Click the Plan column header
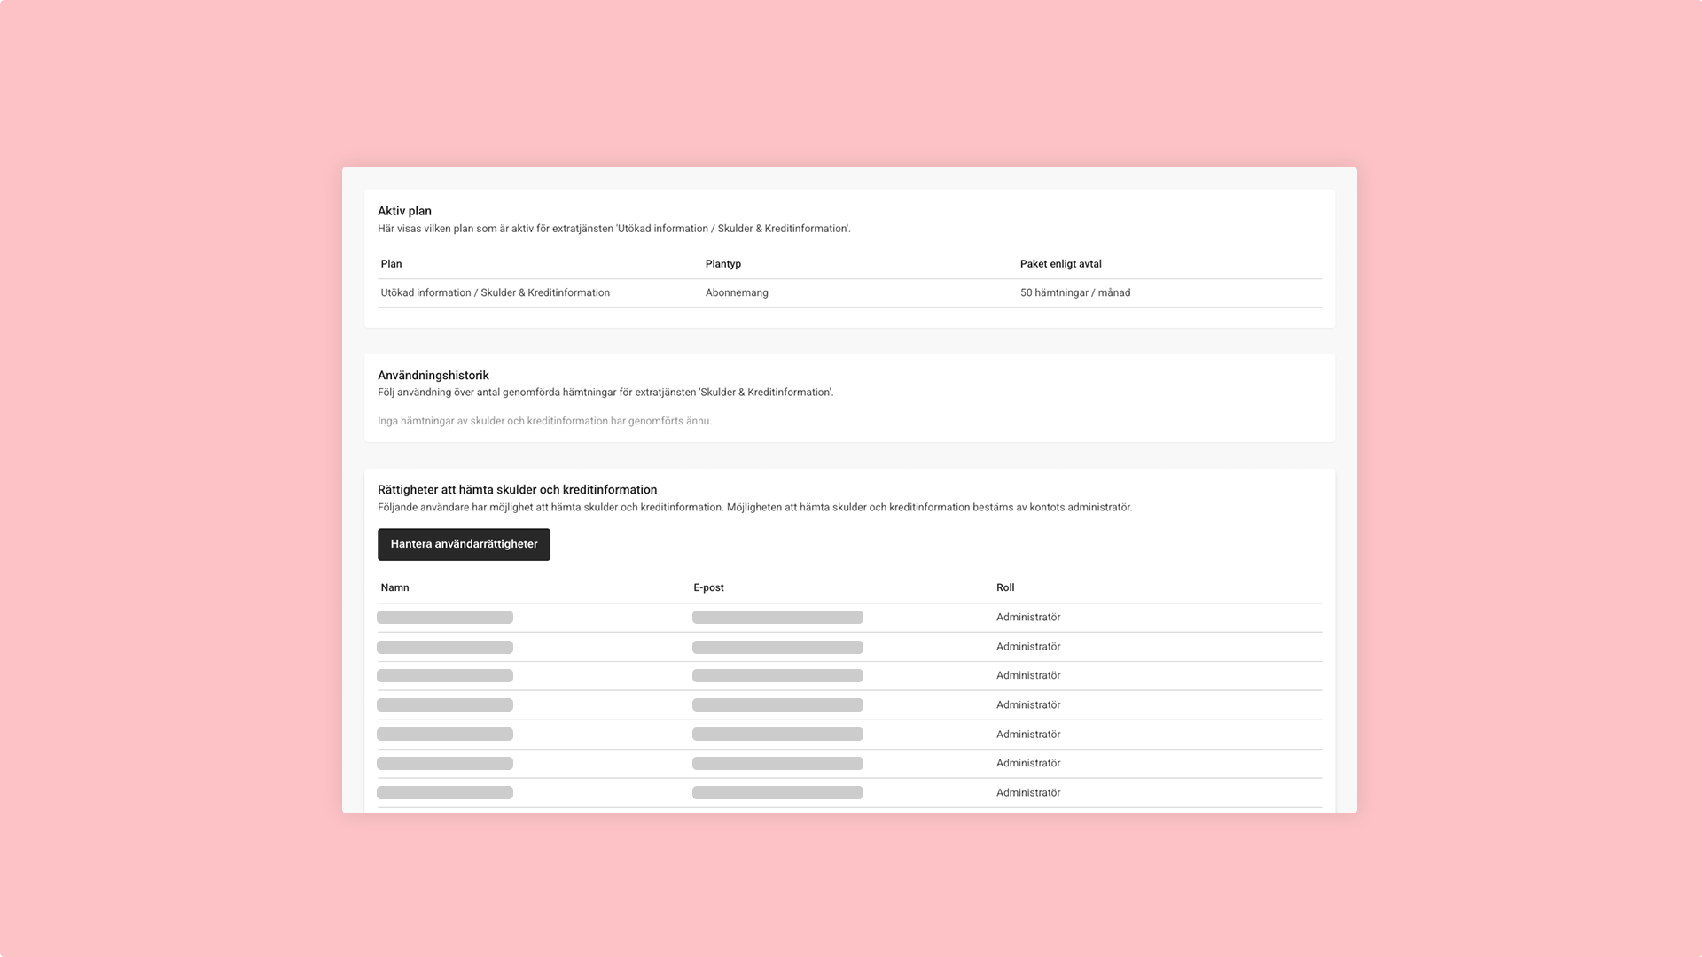This screenshot has height=957, width=1702. [391, 264]
